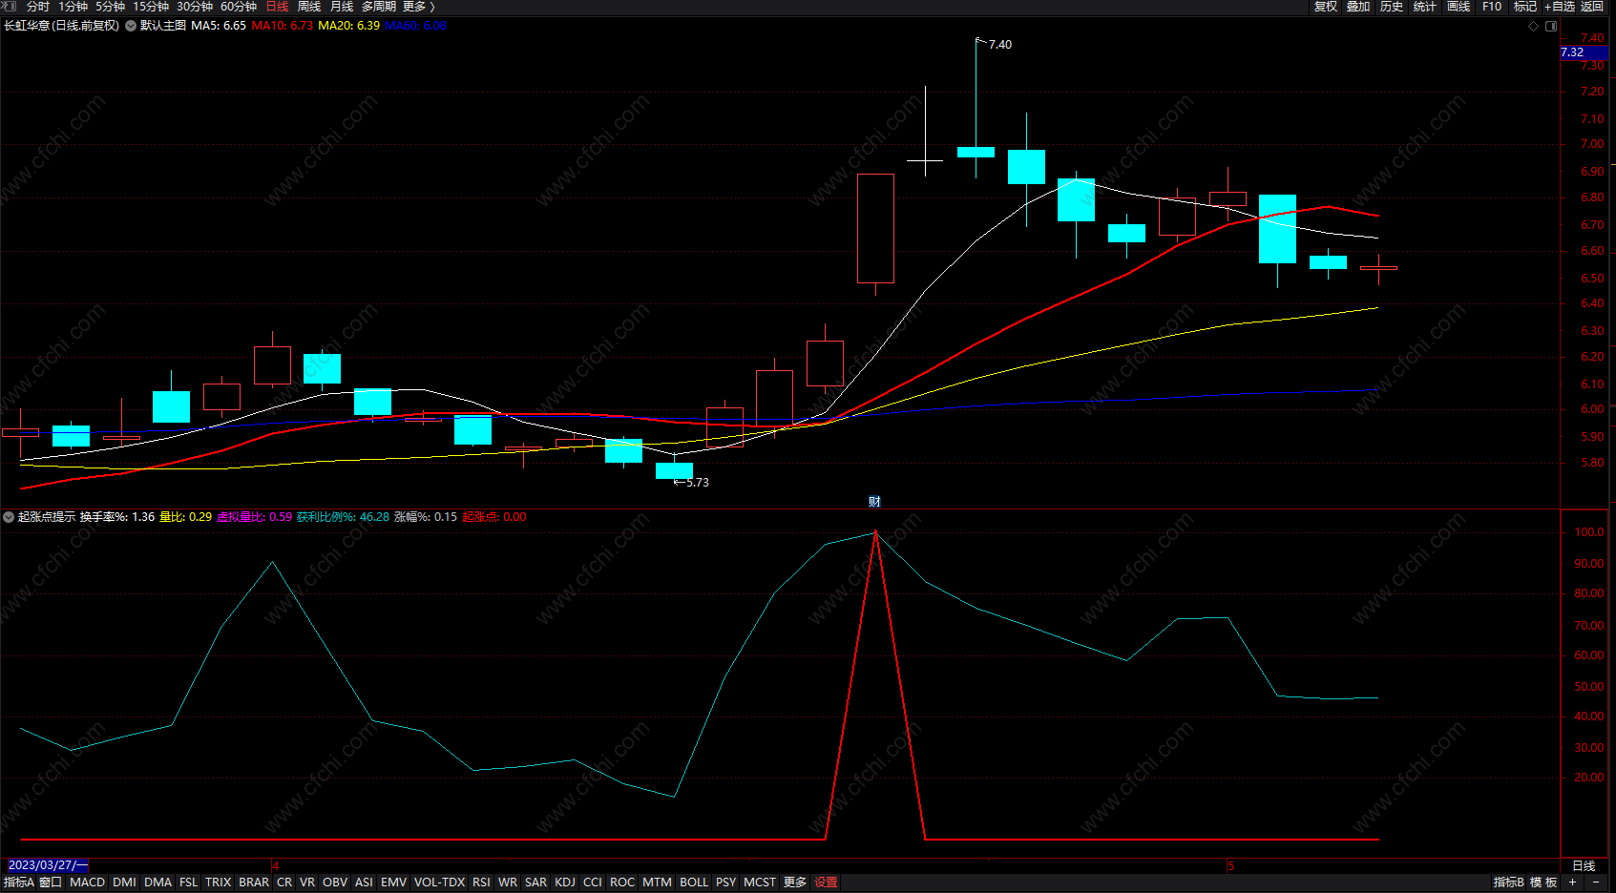Select the ROC indicator tab
Screen dimensions: 1616x893
(x=622, y=883)
